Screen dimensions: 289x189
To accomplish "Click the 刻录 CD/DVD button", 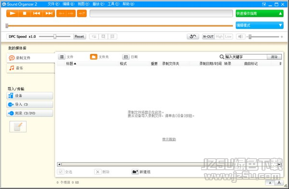I will pyautogui.click(x=30, y=113).
